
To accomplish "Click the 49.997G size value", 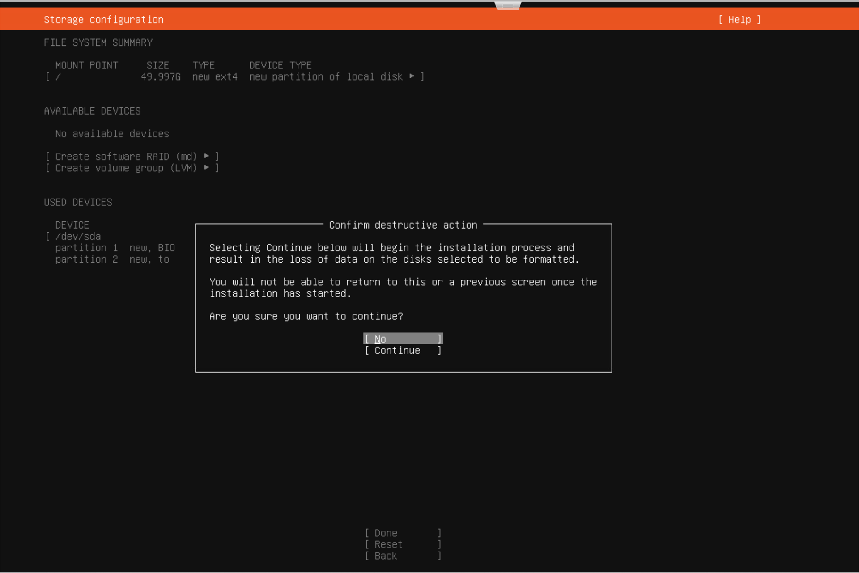I will point(161,77).
